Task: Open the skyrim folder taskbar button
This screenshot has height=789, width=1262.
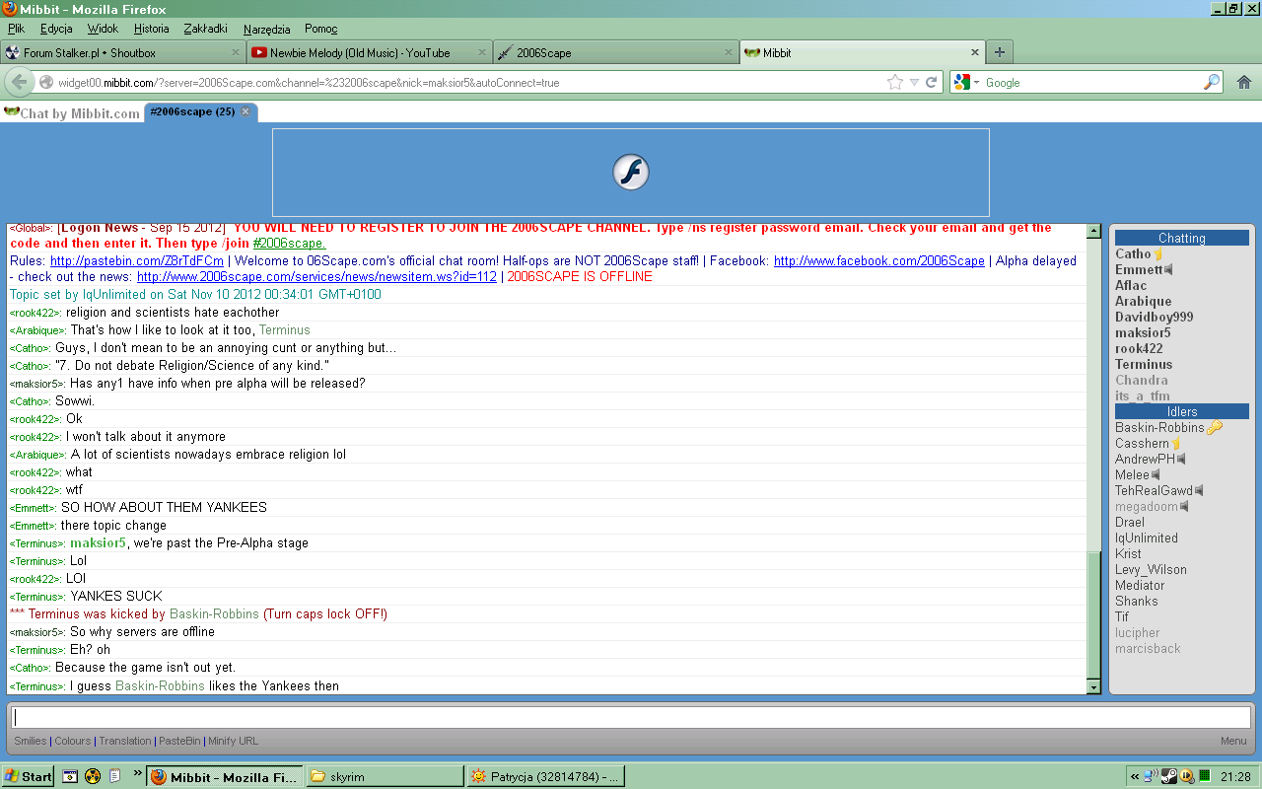Action: pos(384,776)
